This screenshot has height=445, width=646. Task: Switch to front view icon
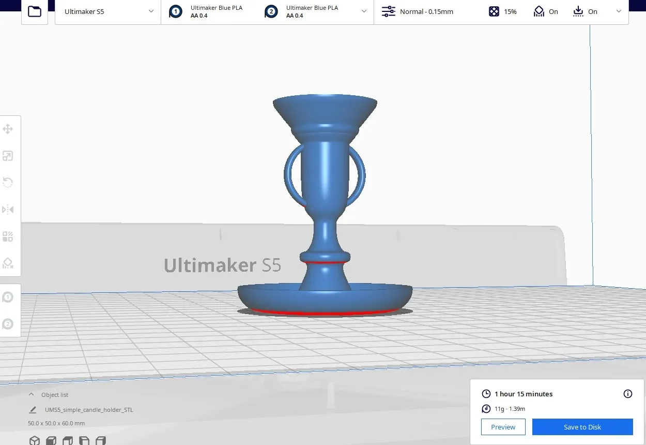(51, 440)
